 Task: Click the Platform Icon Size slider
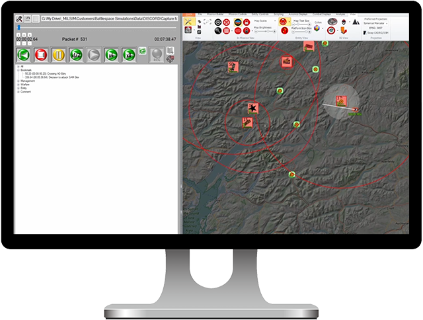[301, 32]
